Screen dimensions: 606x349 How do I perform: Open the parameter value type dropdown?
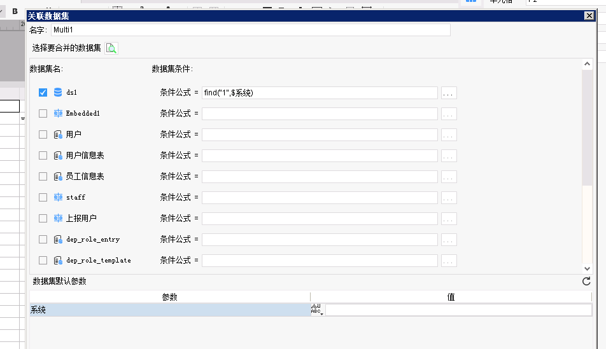(317, 310)
